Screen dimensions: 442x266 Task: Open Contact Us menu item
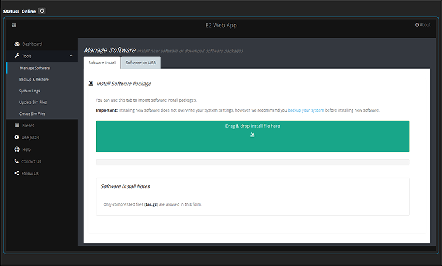pyautogui.click(x=43, y=161)
